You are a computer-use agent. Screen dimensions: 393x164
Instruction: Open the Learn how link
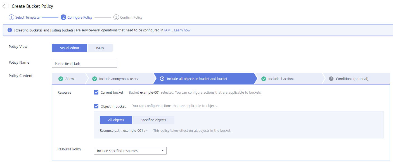tap(182, 30)
